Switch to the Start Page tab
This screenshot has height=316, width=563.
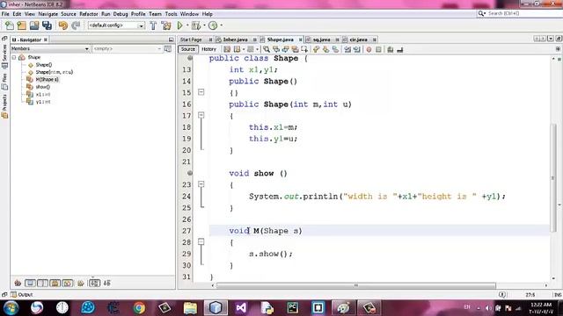[x=191, y=39]
